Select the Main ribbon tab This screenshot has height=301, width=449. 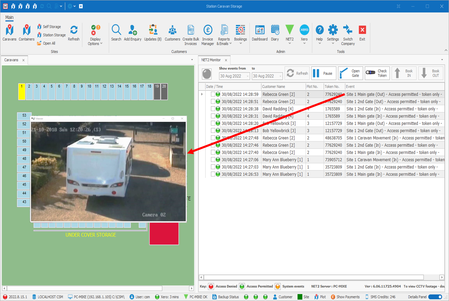9,17
